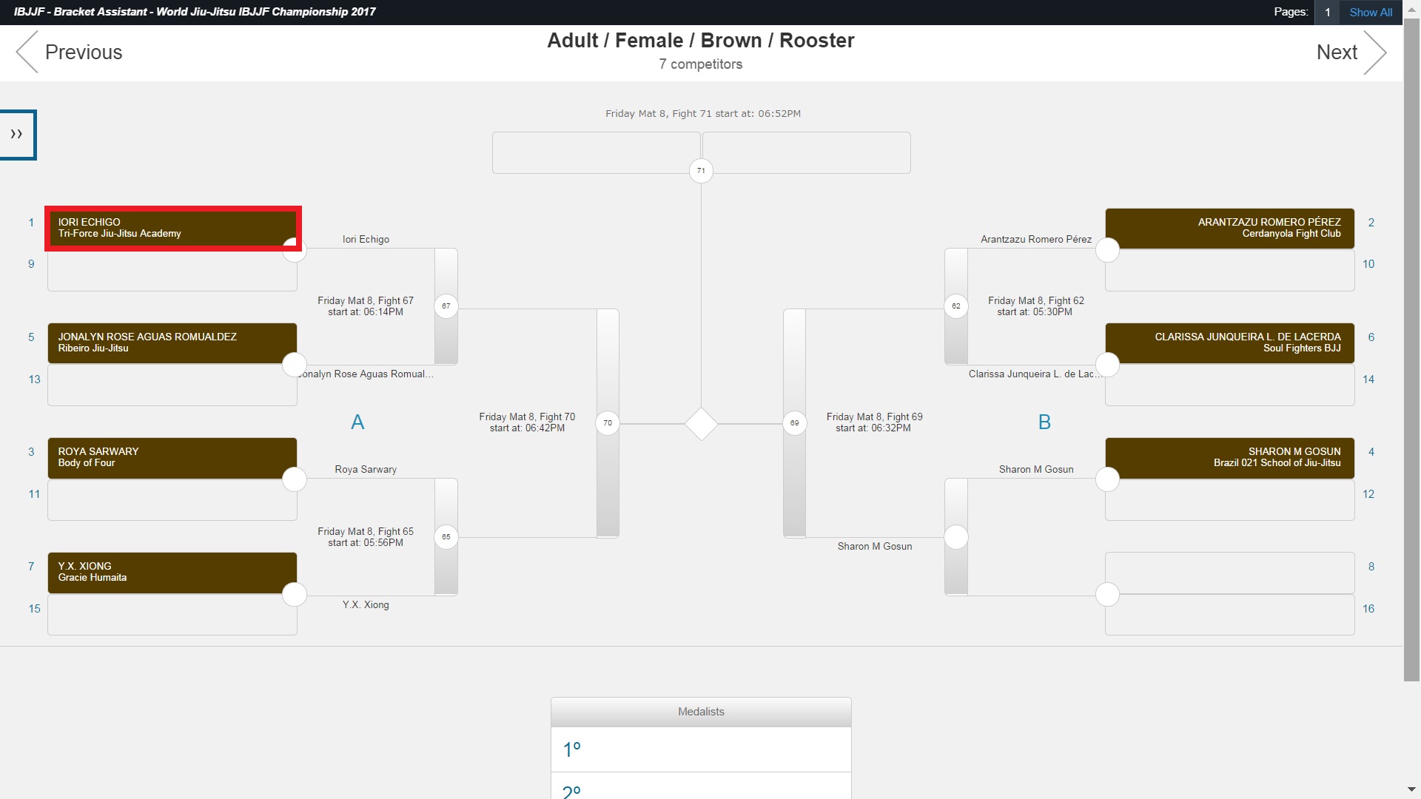Click the Show All pages link

(x=1371, y=12)
